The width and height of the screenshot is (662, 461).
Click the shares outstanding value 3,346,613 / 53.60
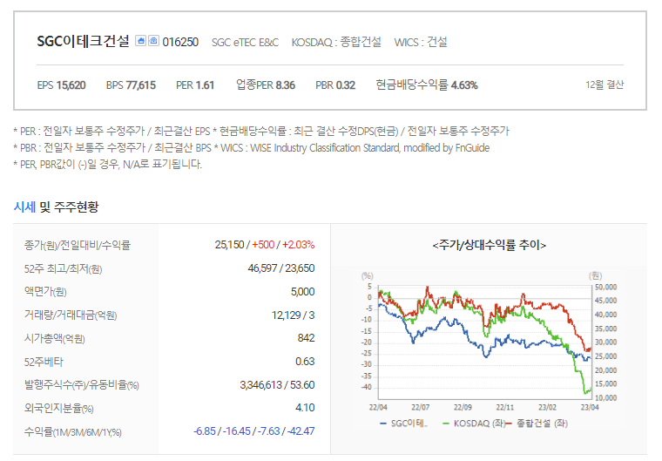[x=277, y=385]
